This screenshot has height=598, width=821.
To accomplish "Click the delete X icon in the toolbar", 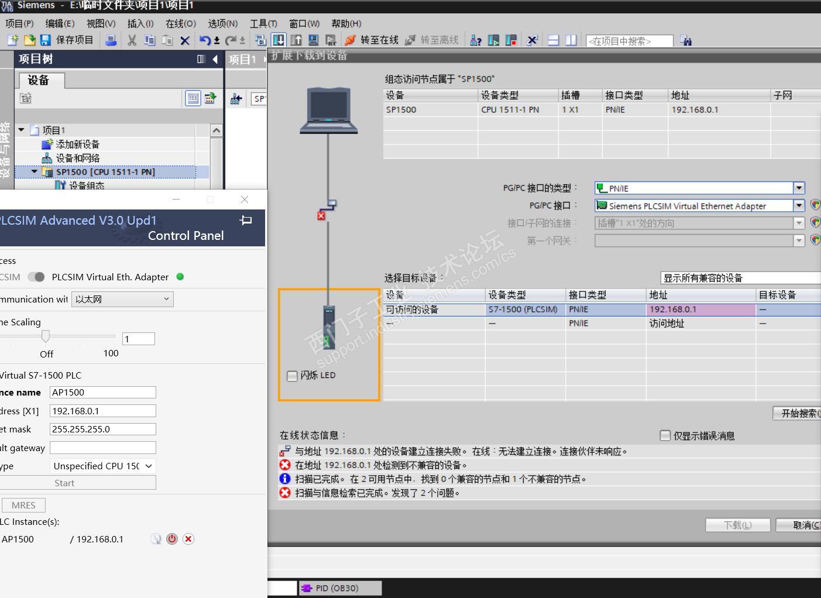I will 185,40.
